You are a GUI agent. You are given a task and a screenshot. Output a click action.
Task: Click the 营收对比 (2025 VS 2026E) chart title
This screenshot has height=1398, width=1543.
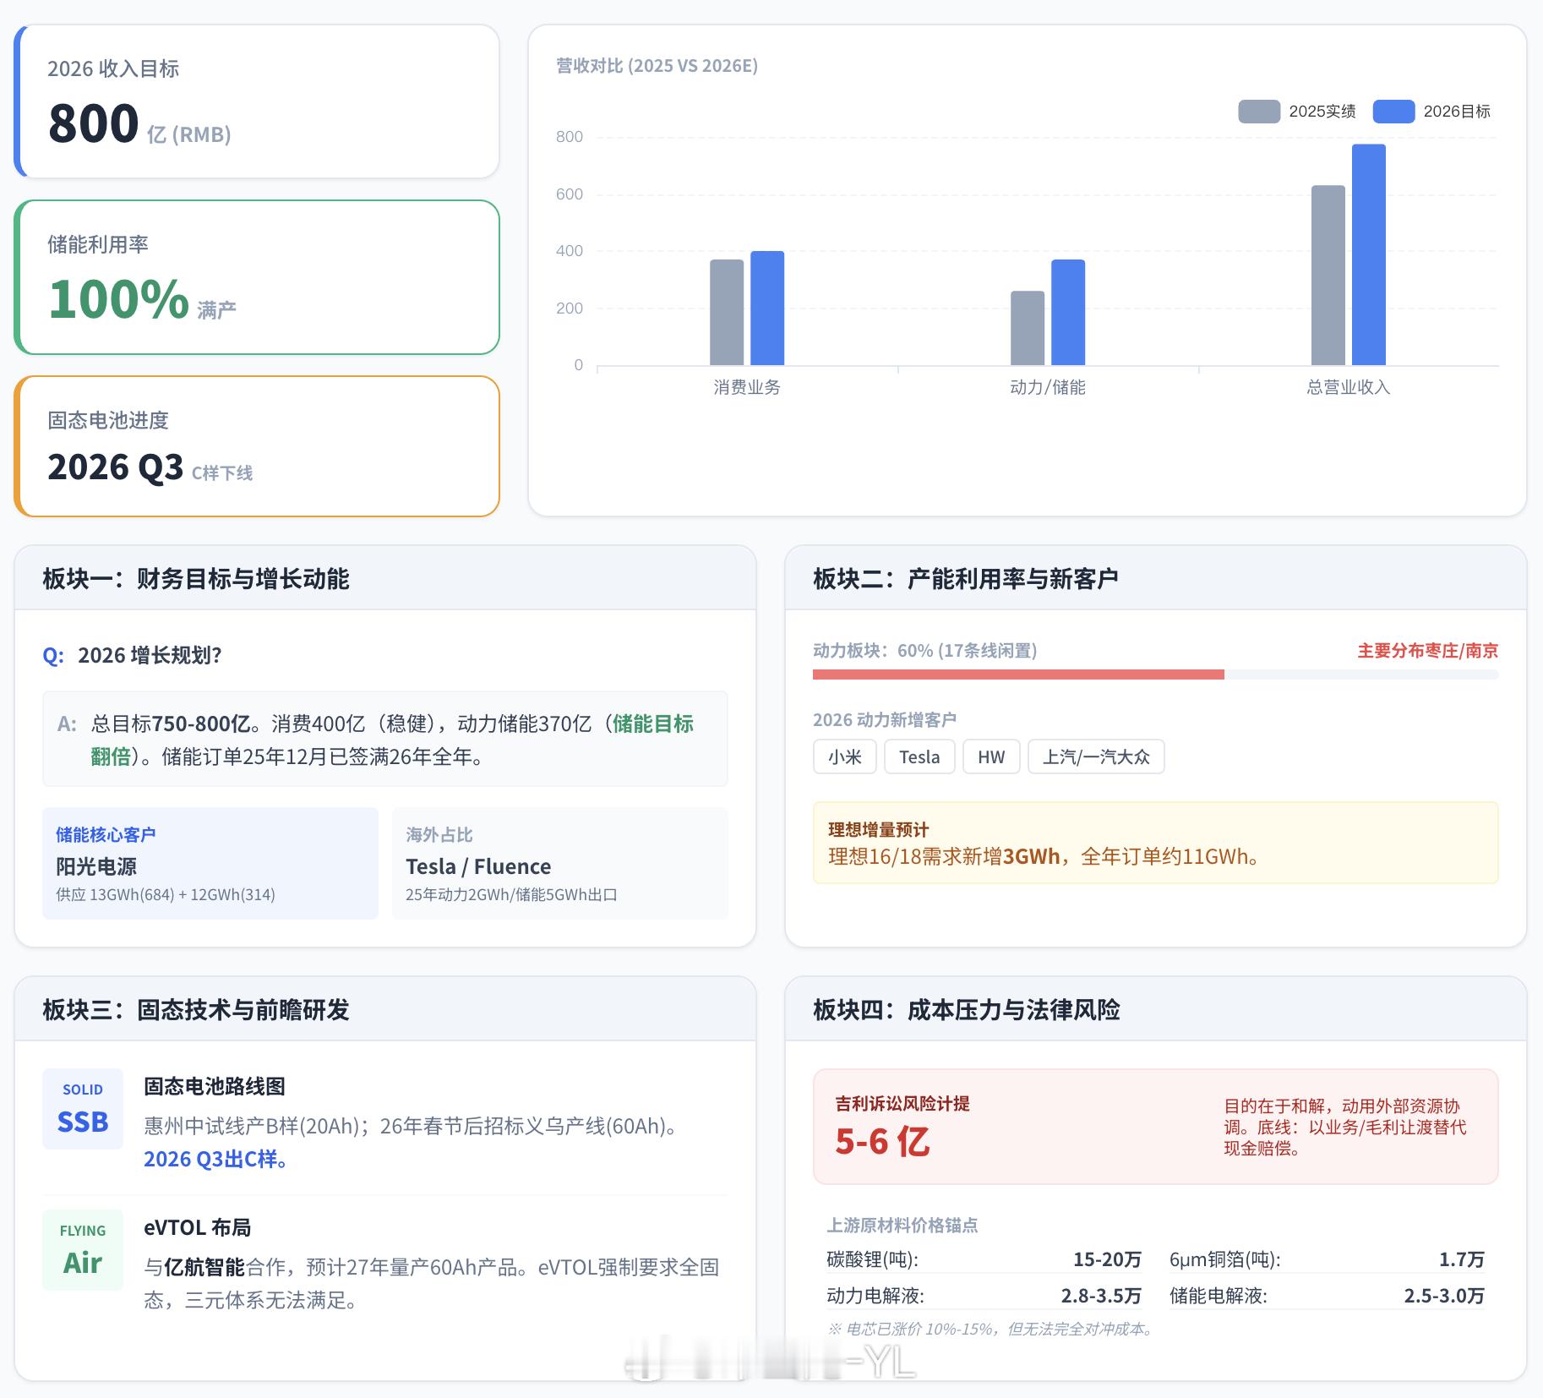coord(657,66)
